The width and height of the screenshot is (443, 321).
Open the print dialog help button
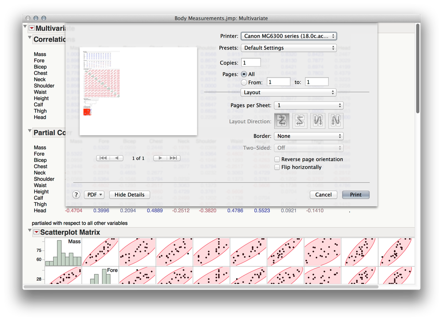76,195
